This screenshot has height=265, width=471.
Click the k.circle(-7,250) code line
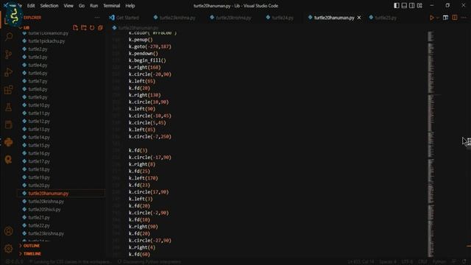tap(150, 136)
